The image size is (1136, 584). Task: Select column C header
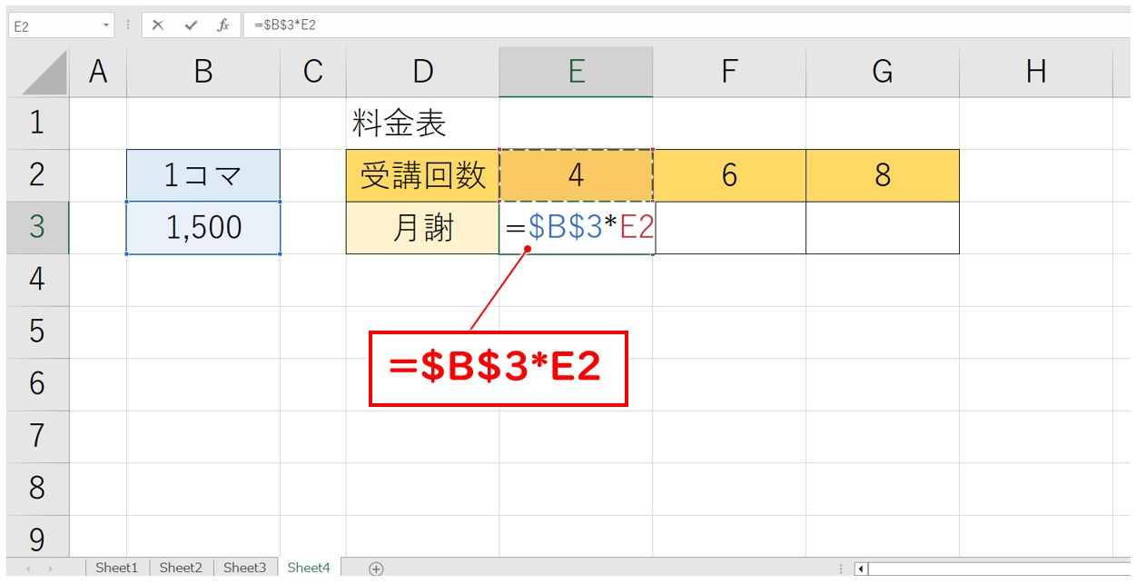click(x=313, y=73)
